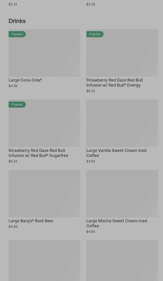Open Large Vanilla Sweet Cream Iced Coffee image
The image size is (163, 281).
(x=122, y=123)
